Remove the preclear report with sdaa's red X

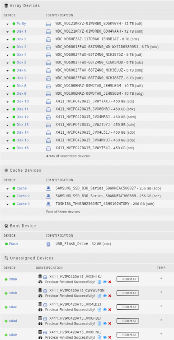pyautogui.click(x=109, y=282)
